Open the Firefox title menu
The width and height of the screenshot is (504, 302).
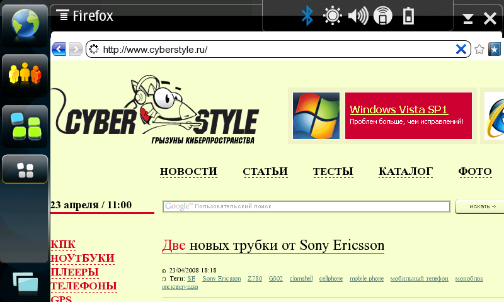click(84, 16)
